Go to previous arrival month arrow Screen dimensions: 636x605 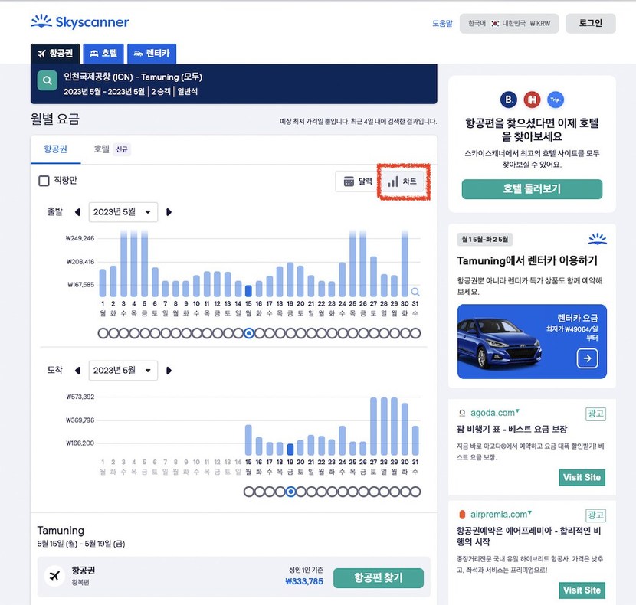[77, 371]
